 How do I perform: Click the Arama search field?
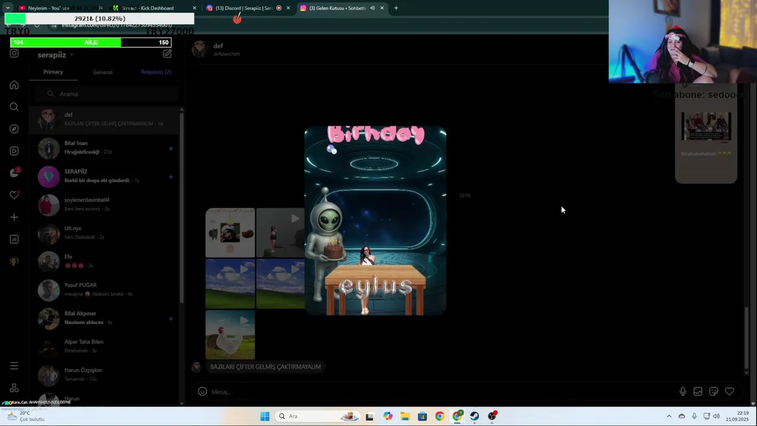tap(105, 94)
